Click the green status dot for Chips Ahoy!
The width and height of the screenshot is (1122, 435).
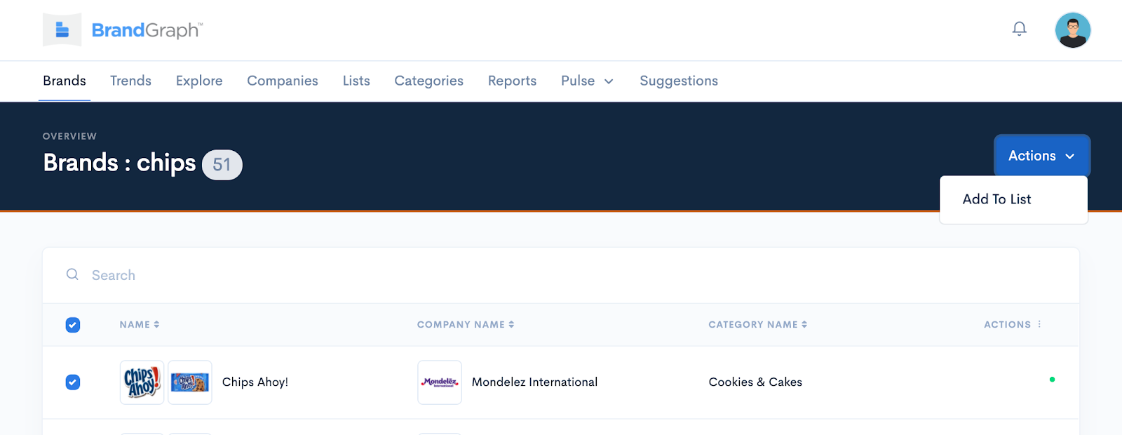click(x=1052, y=380)
